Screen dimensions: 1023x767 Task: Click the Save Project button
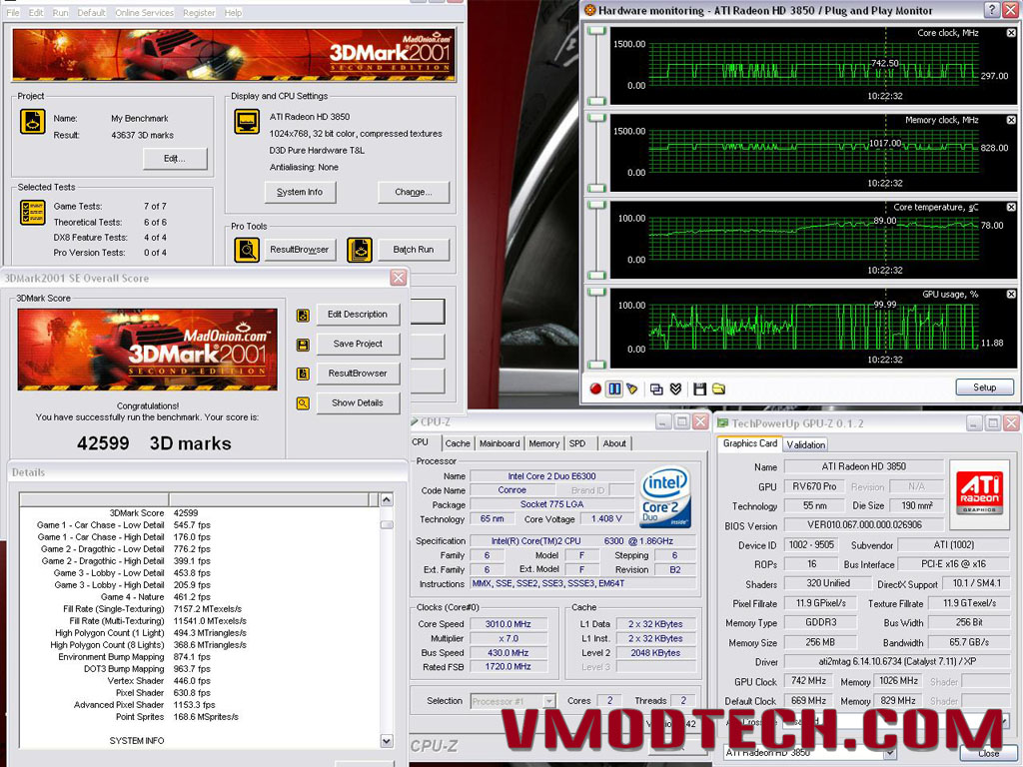click(358, 344)
